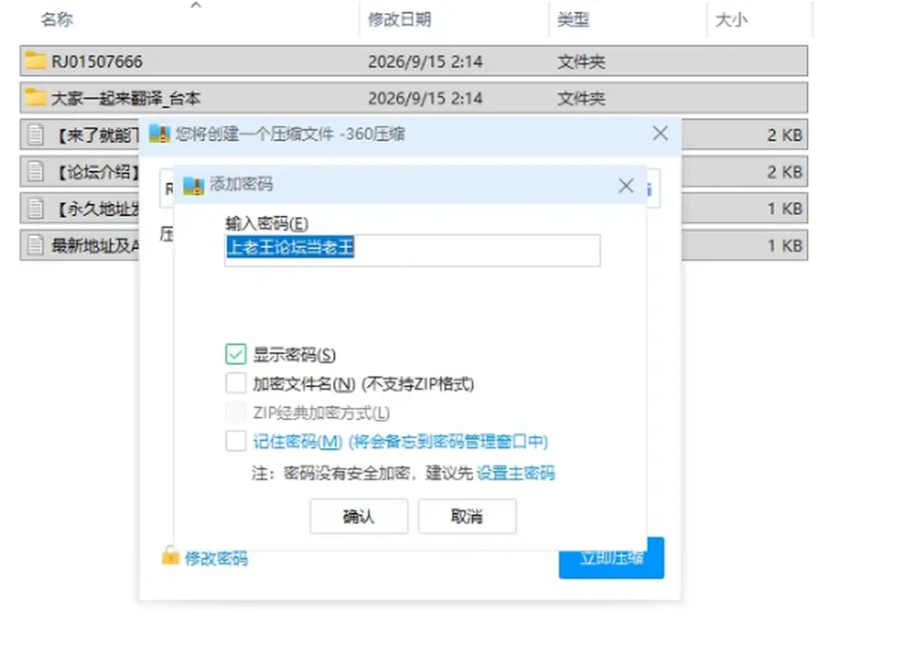Sort by the 大小 column header
Viewport: 903px width, 654px height.
[732, 20]
